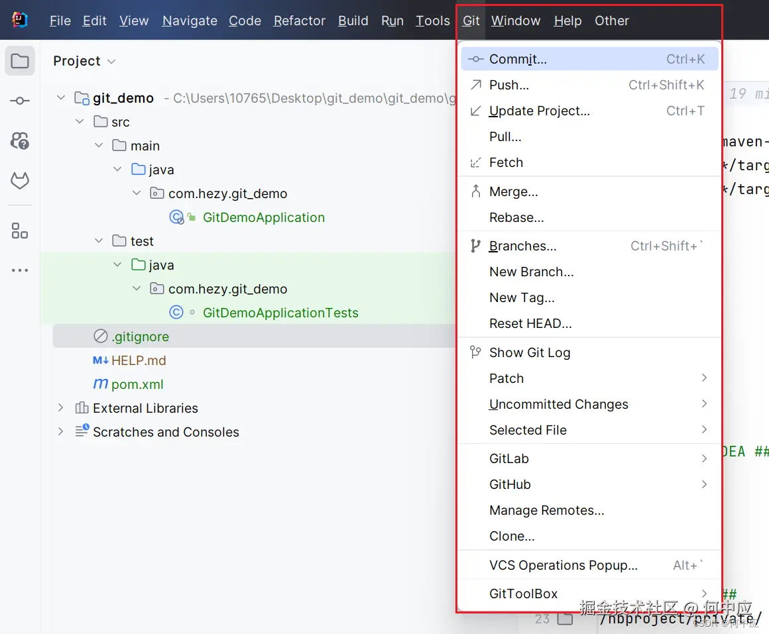Expand External Libraries node
This screenshot has height=634, width=769.
click(61, 407)
